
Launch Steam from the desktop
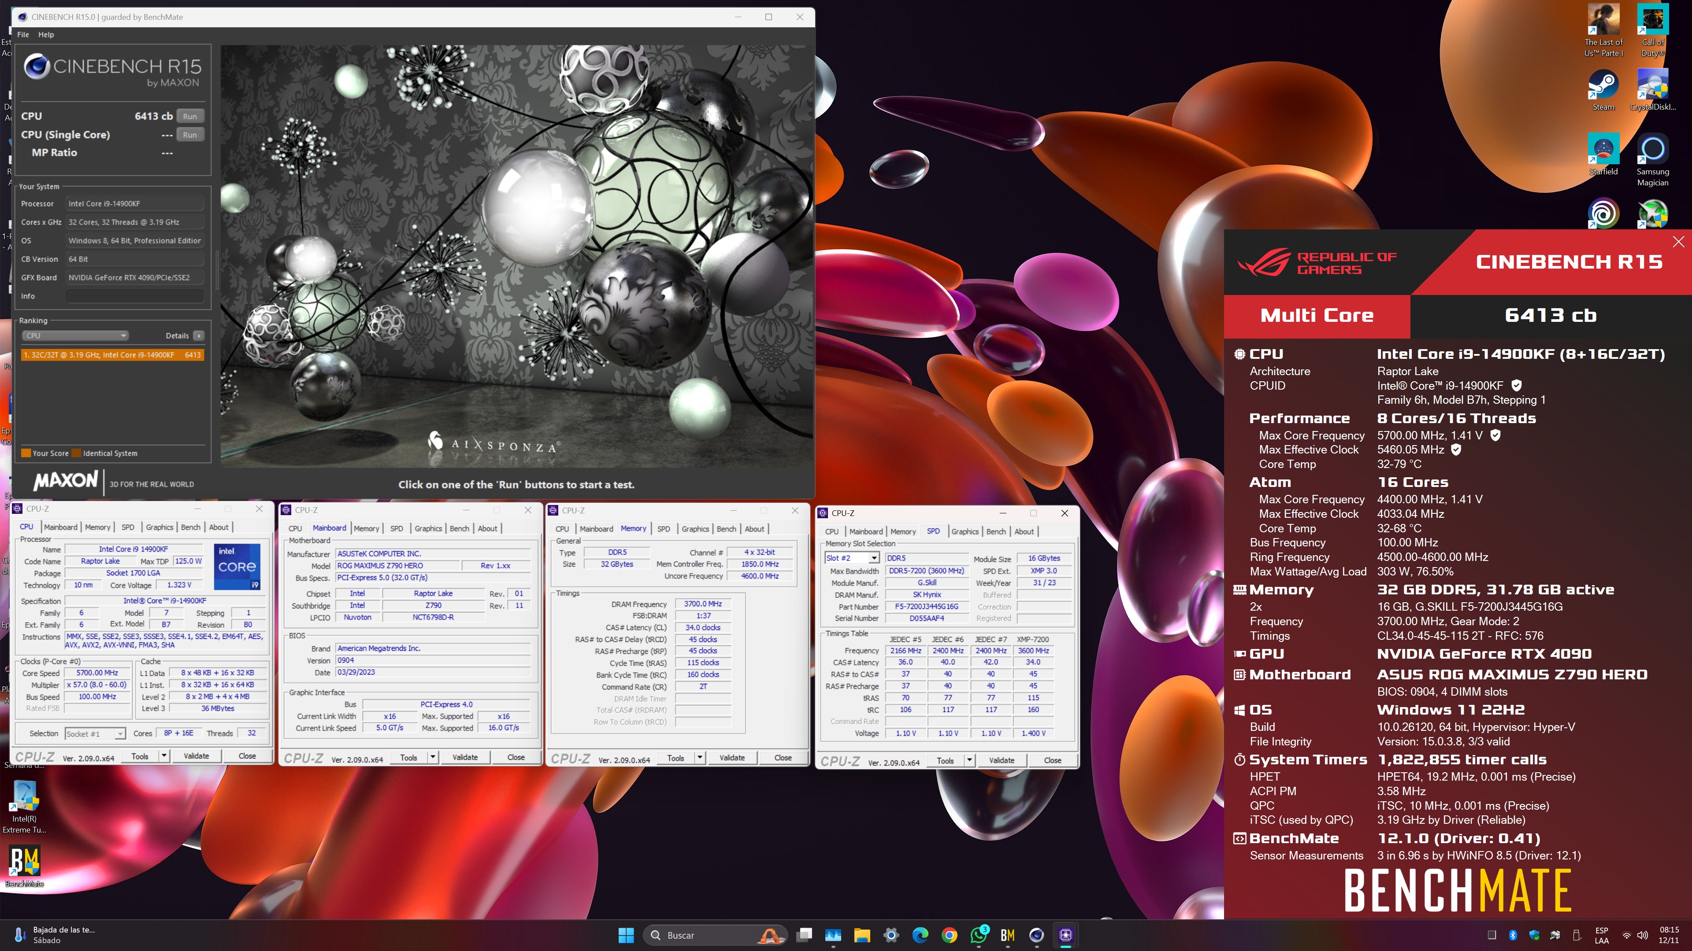[1603, 90]
